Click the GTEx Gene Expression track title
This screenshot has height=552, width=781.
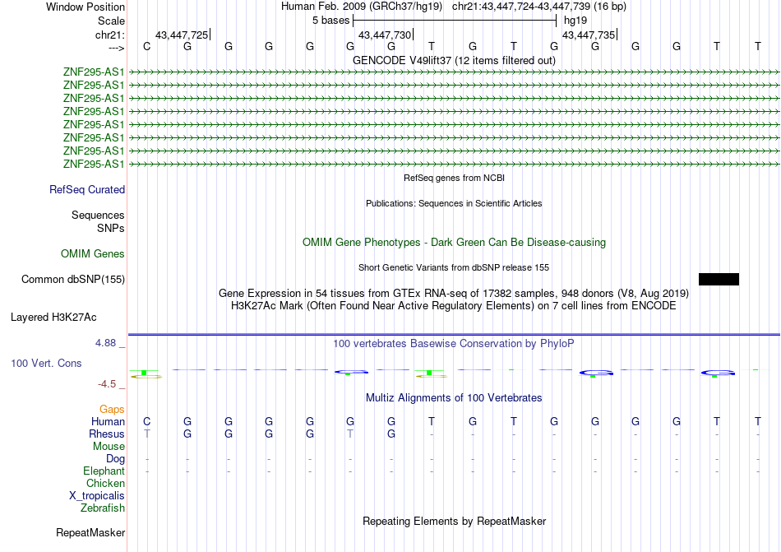[x=454, y=293]
